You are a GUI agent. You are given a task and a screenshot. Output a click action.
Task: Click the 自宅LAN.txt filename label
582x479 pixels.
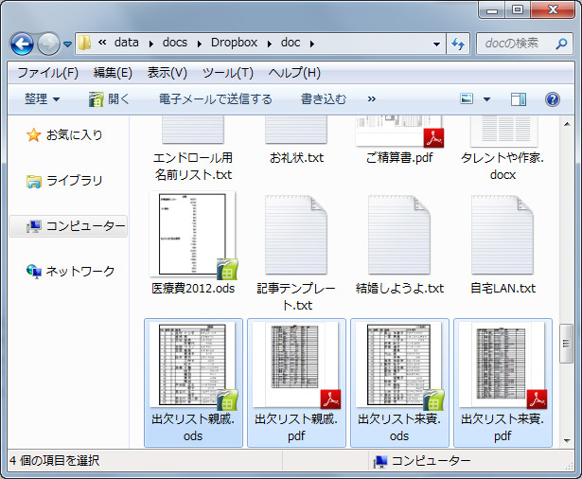coord(503,289)
